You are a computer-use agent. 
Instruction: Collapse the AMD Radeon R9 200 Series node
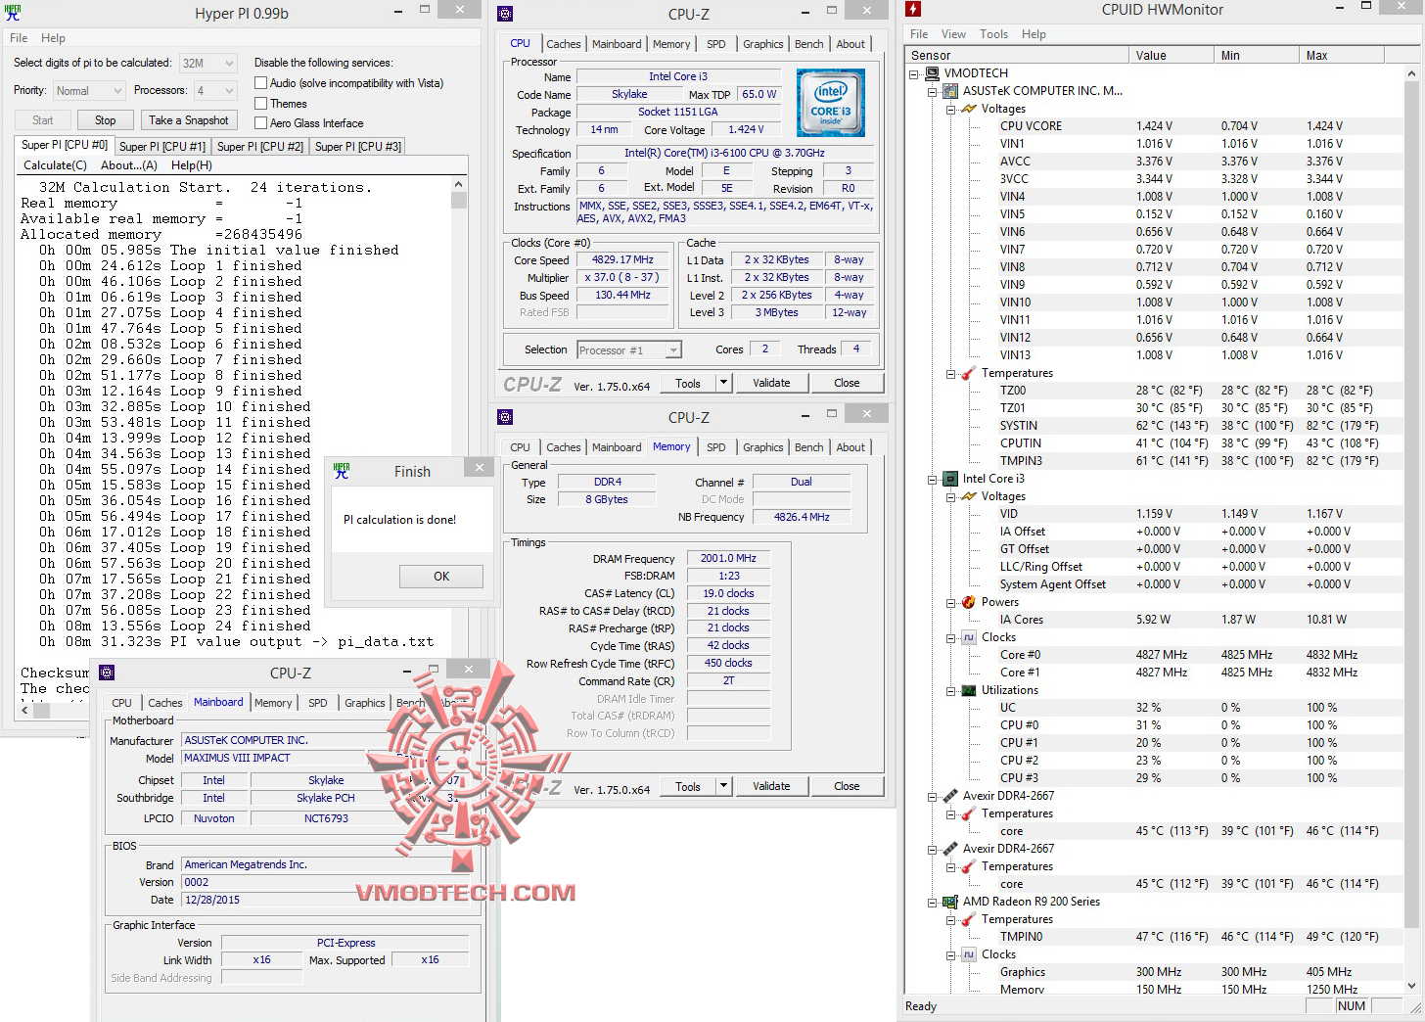point(932,902)
